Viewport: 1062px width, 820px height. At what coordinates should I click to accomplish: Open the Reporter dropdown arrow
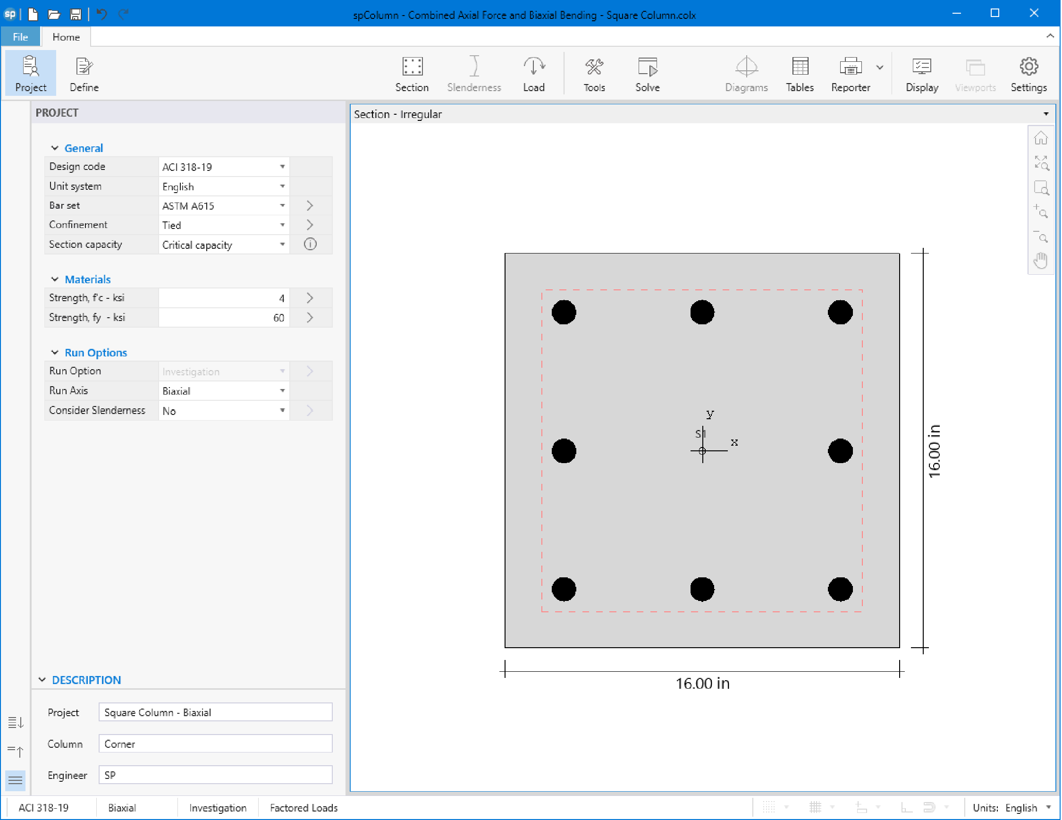pos(880,68)
